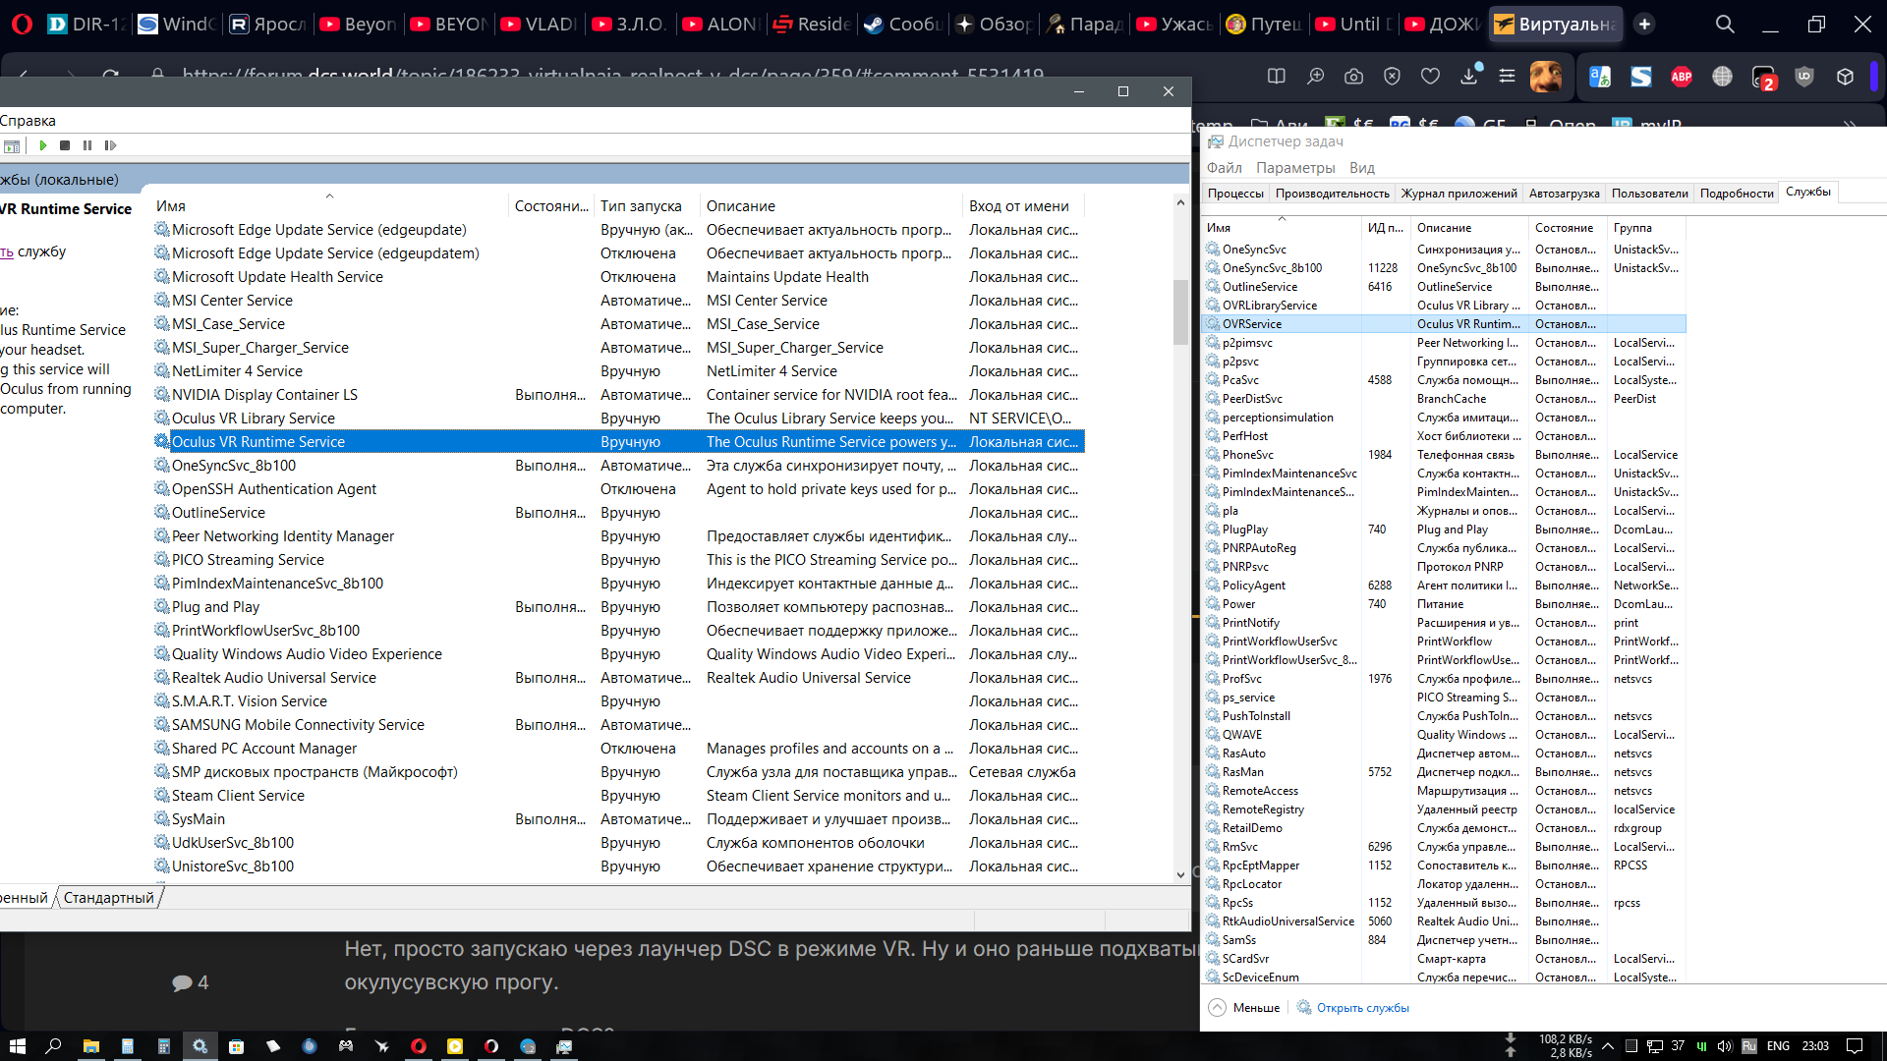
Task: Open the Справка menu in Services
Action: click(x=28, y=121)
